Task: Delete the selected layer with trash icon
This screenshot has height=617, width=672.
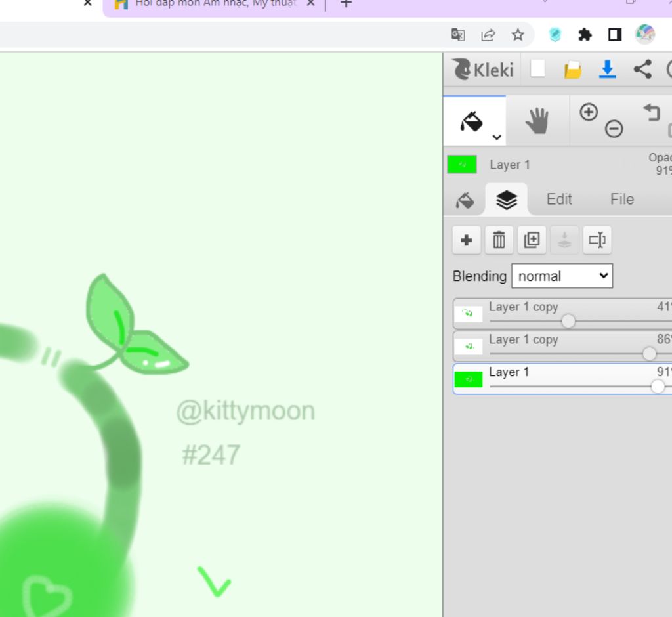Action: pos(499,240)
